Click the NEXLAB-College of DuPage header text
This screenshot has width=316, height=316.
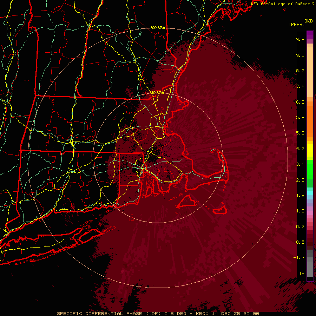tap(281, 4)
